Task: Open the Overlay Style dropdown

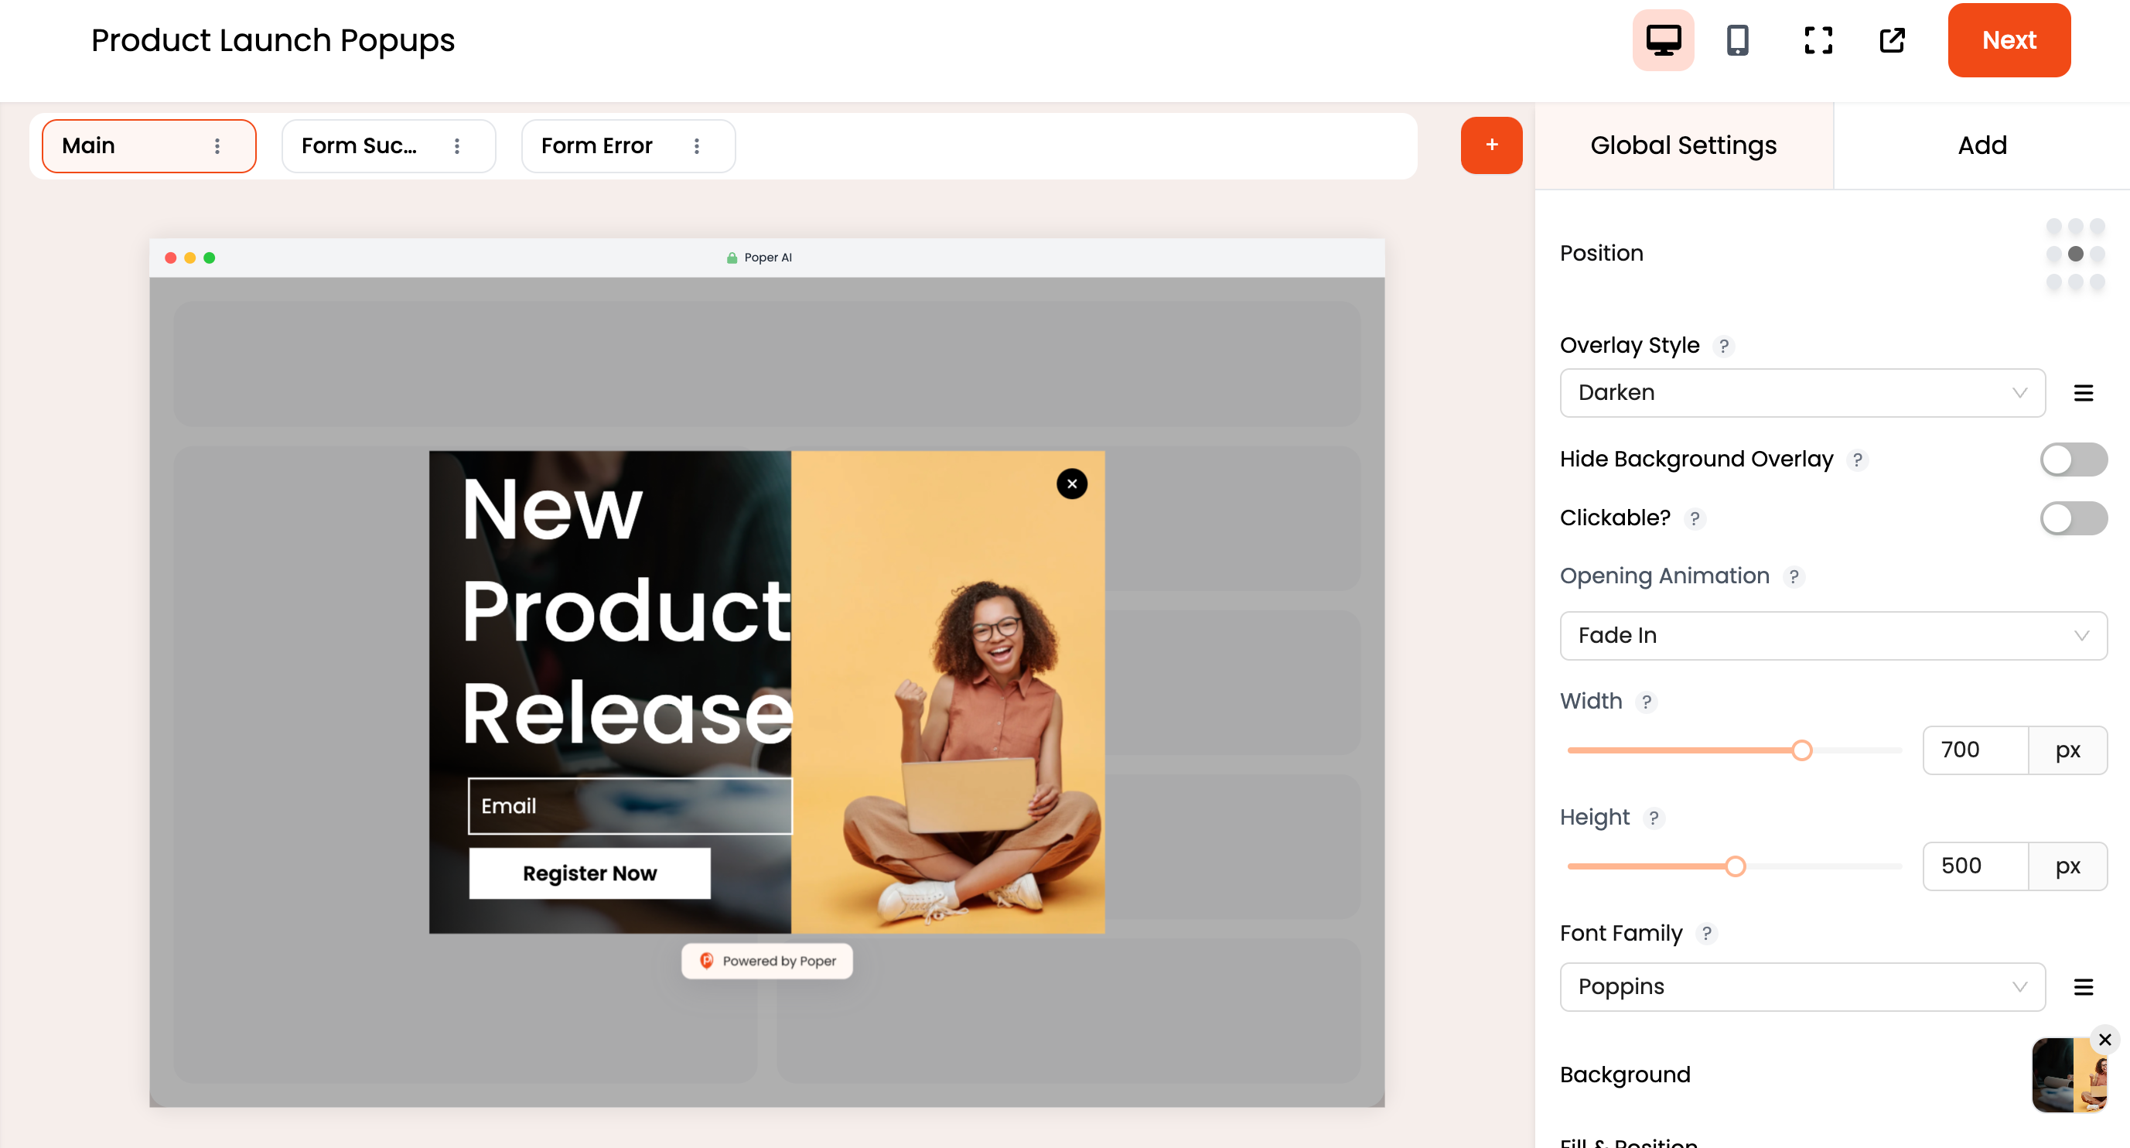Action: [1802, 391]
